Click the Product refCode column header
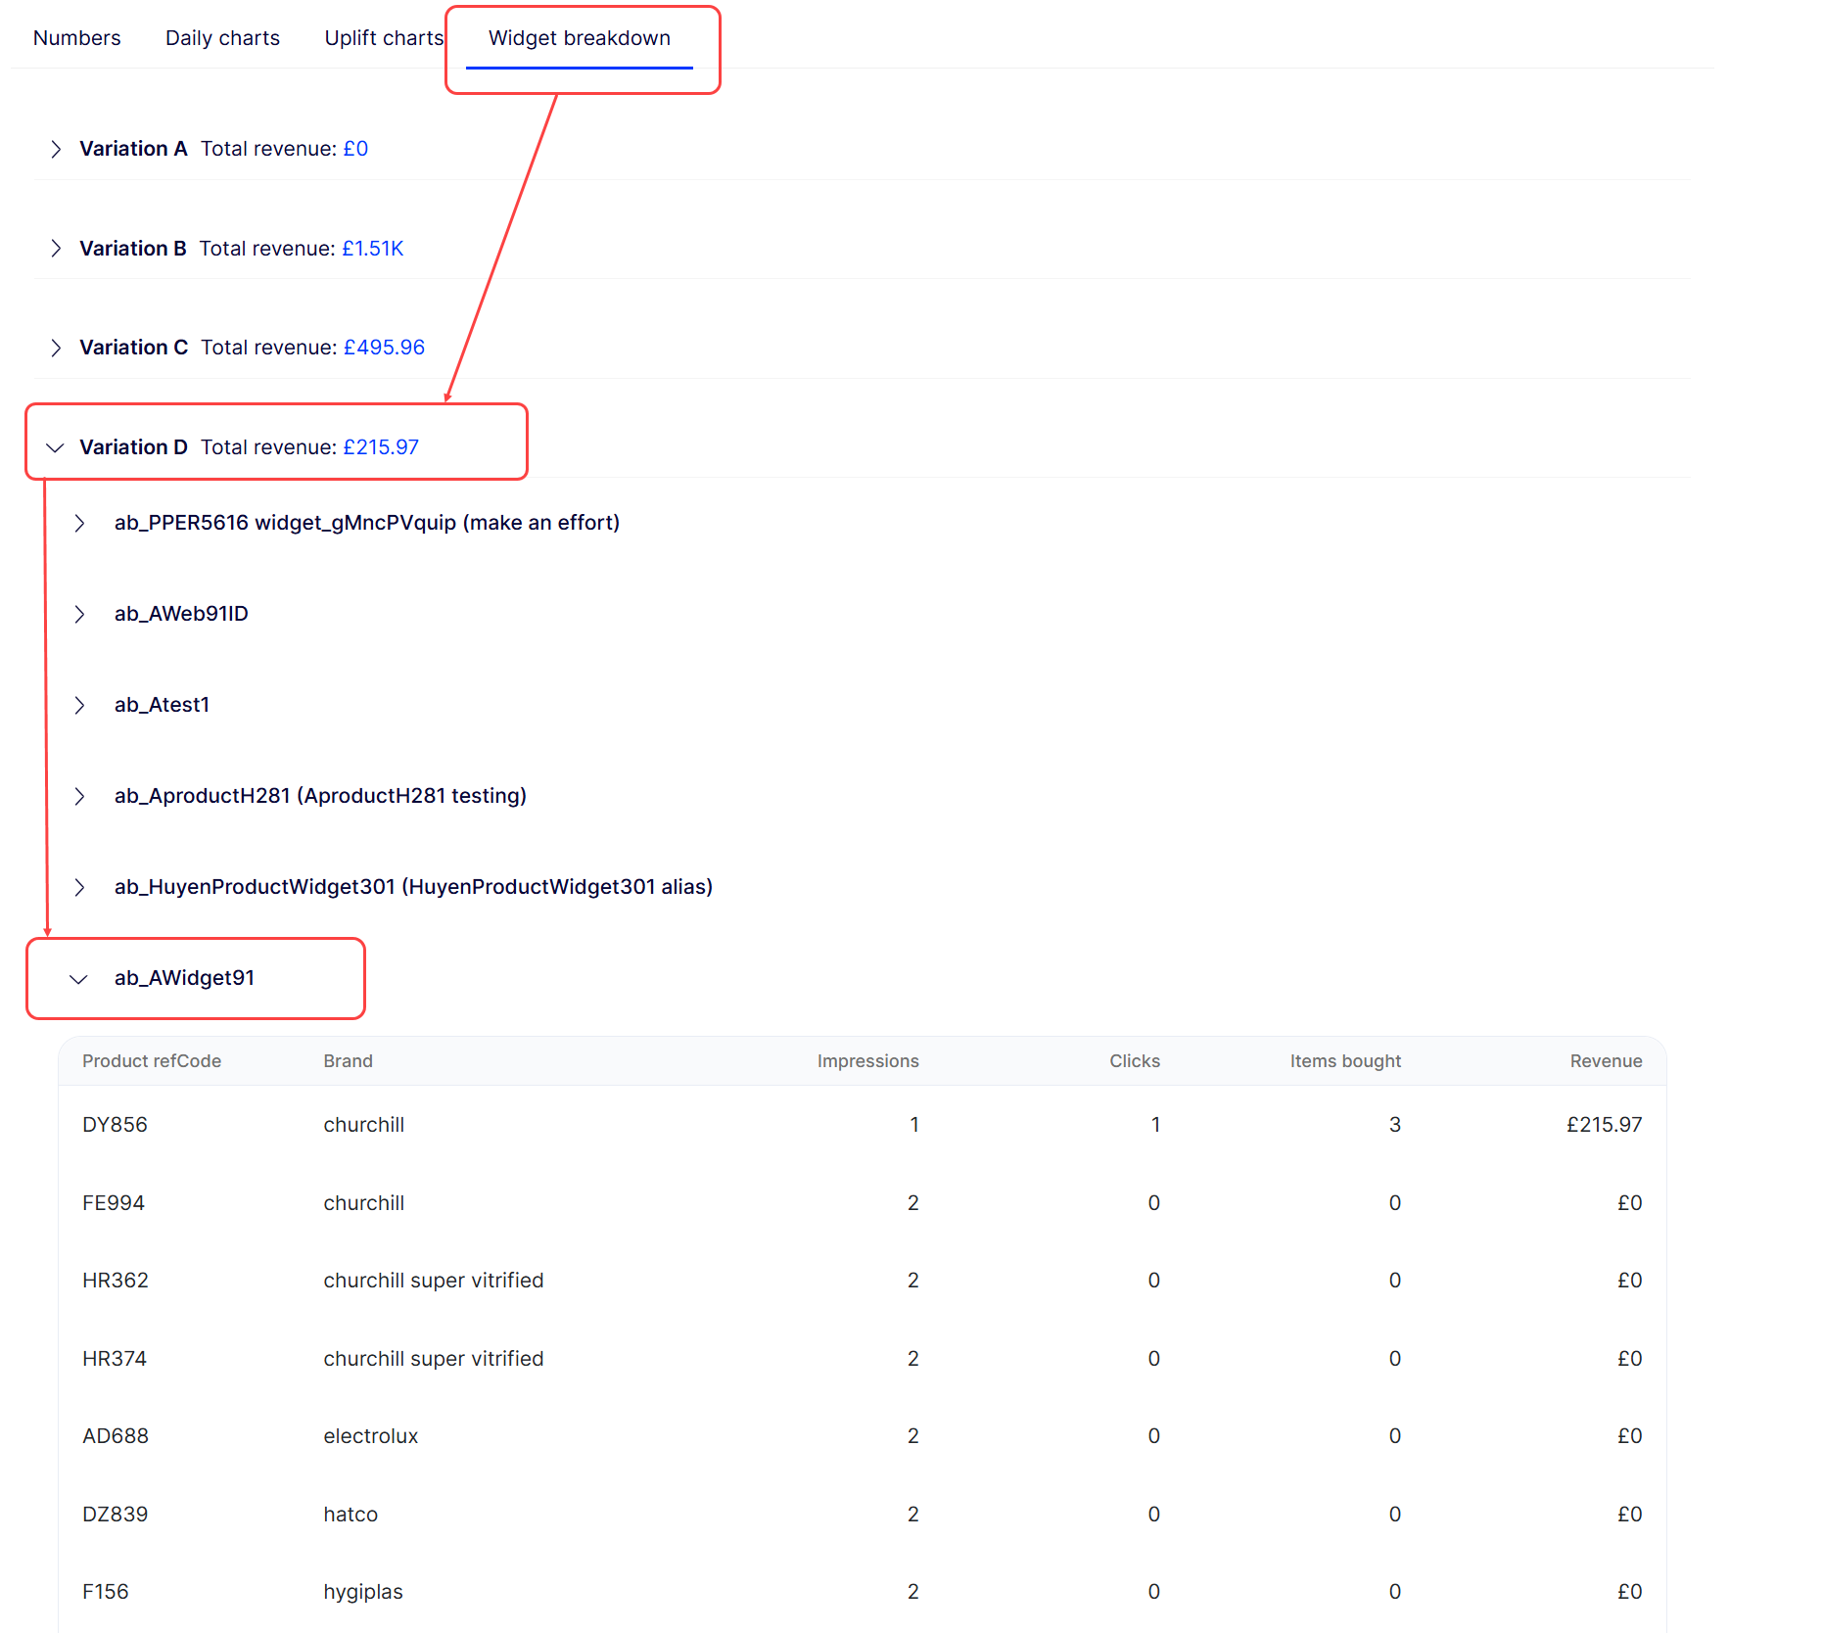The width and height of the screenshot is (1823, 1633). pyautogui.click(x=152, y=1061)
